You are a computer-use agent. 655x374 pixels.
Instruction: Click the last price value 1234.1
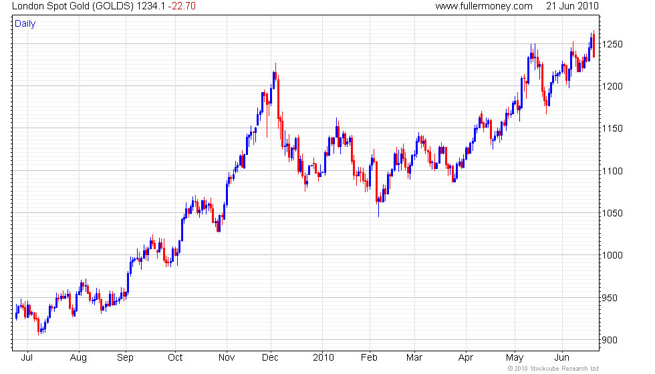click(x=151, y=6)
